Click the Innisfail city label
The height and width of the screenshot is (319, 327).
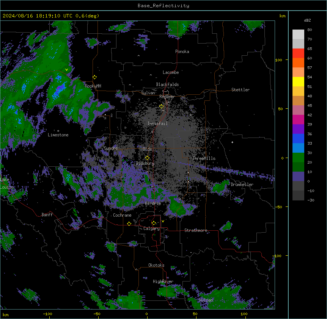[x=157, y=124]
